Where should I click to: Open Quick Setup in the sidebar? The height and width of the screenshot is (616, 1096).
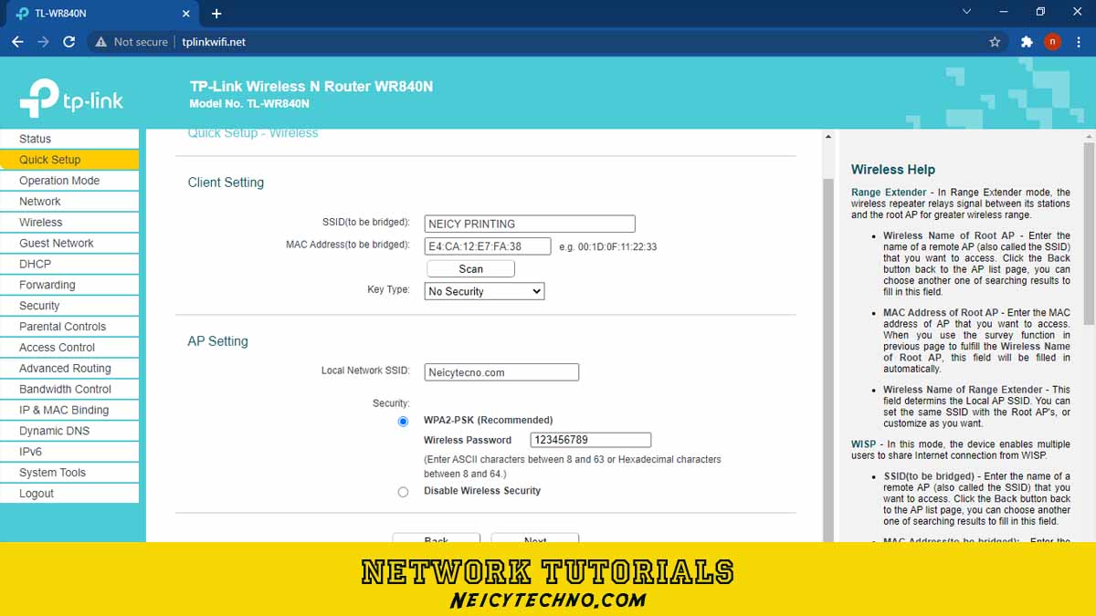click(69, 160)
